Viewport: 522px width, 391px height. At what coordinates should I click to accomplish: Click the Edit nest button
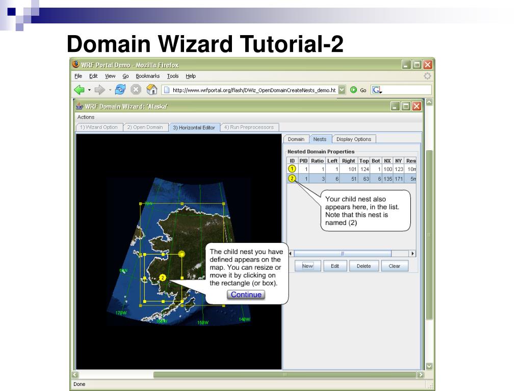click(x=335, y=266)
